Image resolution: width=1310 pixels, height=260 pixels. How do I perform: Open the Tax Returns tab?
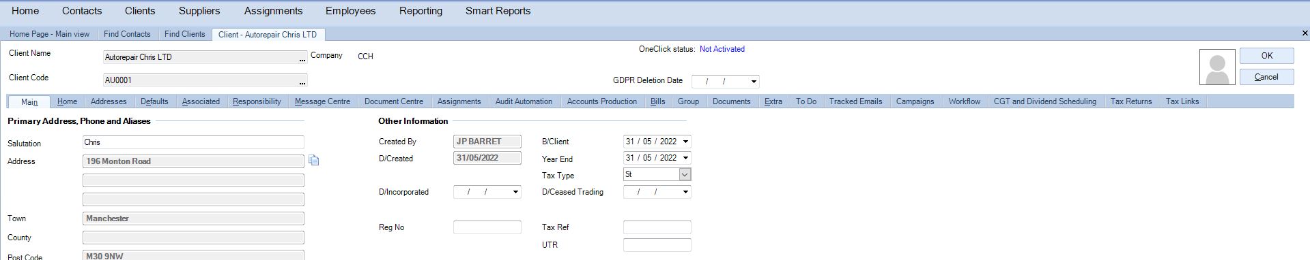[1130, 101]
